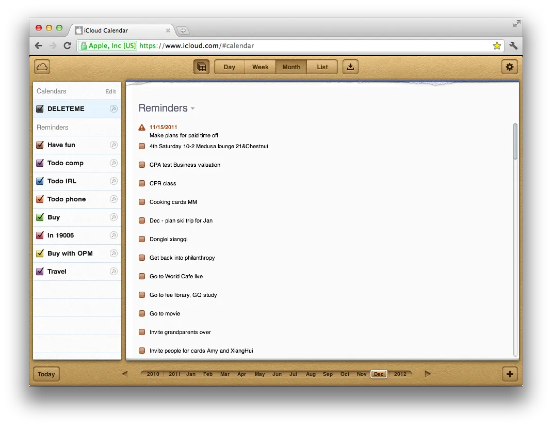Bookmark page with star icon
The height and width of the screenshot is (427, 552).
point(497,46)
